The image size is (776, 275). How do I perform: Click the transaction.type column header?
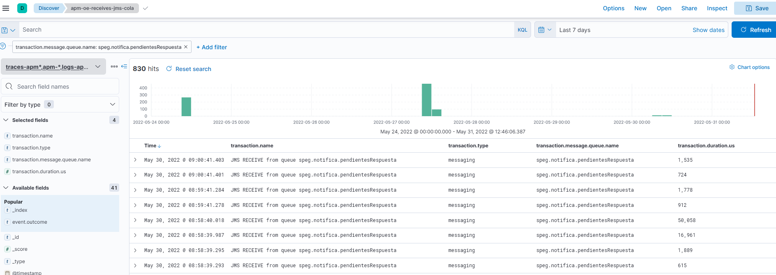pyautogui.click(x=468, y=146)
